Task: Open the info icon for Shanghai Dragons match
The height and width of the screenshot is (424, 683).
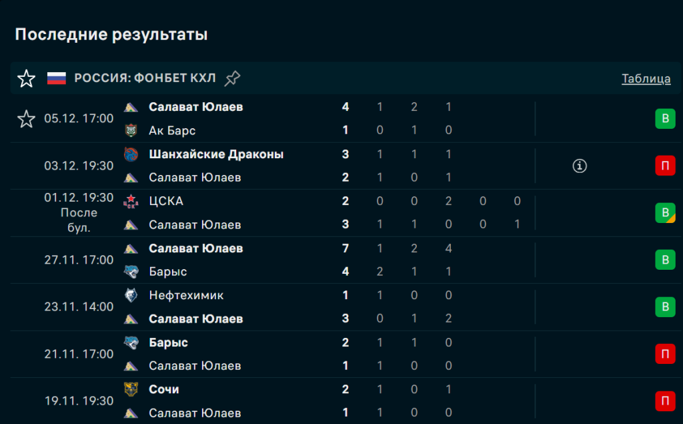Action: tap(580, 166)
